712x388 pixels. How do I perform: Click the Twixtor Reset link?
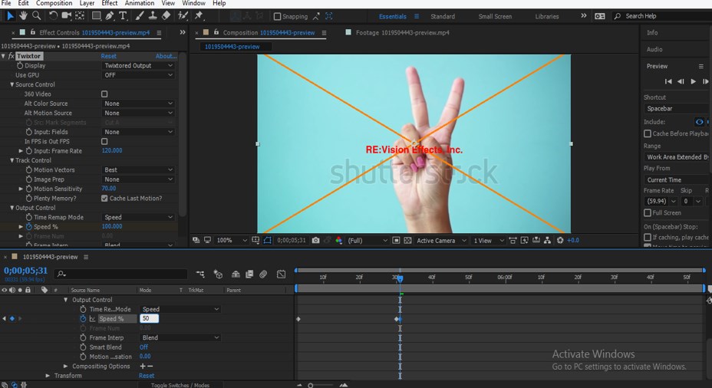tap(109, 56)
